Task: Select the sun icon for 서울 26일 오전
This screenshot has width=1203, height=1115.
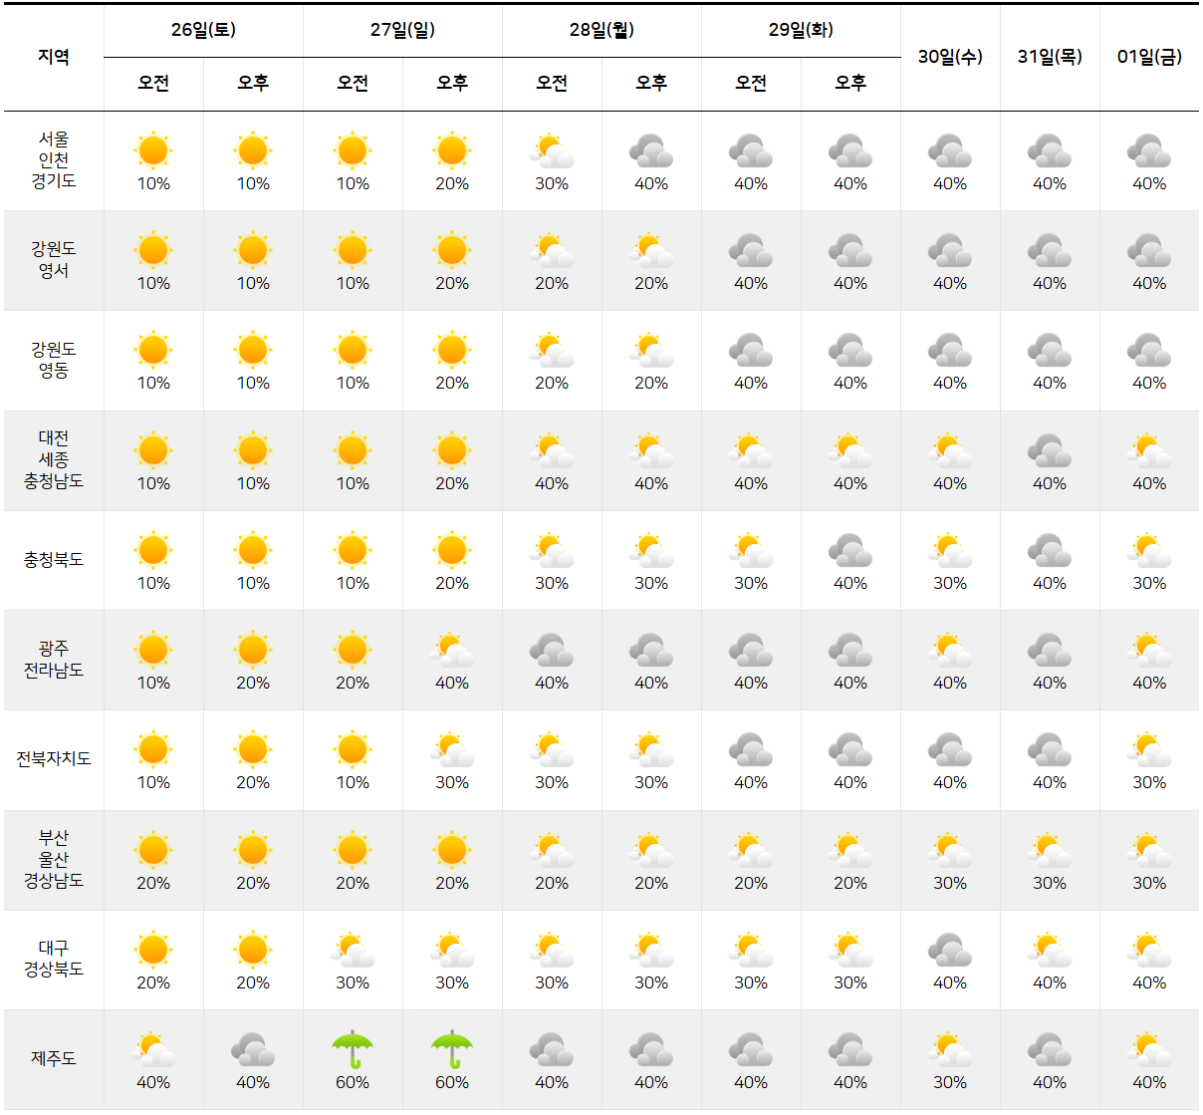Action: tap(153, 150)
